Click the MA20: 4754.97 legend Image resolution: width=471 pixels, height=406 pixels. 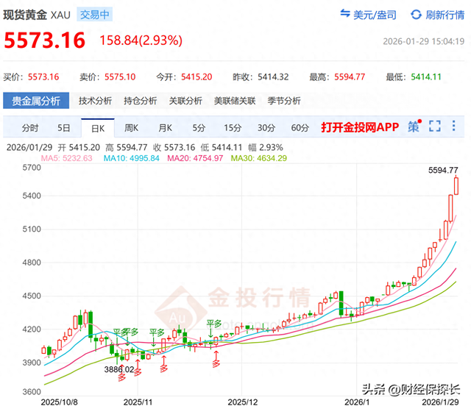coord(195,158)
